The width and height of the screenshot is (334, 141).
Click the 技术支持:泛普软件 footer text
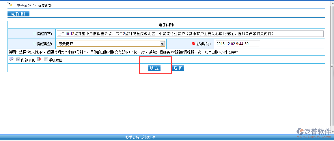[x=140, y=137]
